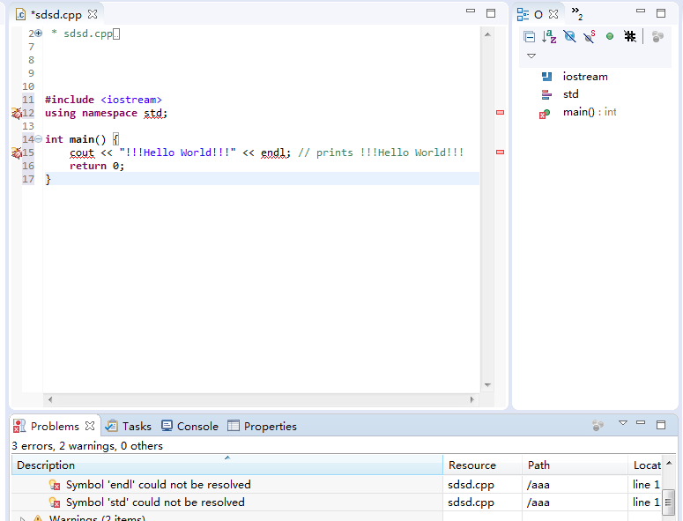Toggle Hide Non-Public Members green dot

click(610, 37)
